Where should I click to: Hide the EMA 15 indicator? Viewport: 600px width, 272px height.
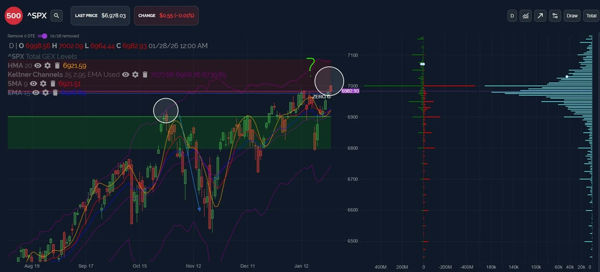tap(36, 93)
